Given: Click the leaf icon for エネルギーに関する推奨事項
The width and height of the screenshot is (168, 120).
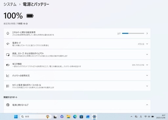Looking at the screenshot, I should point(8,33).
